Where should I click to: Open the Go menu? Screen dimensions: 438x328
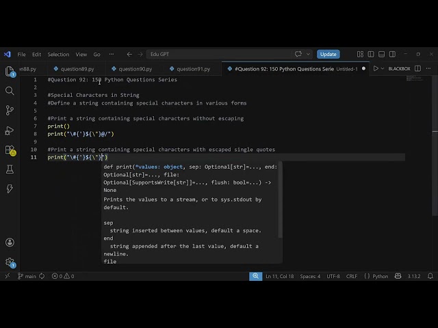click(x=96, y=55)
